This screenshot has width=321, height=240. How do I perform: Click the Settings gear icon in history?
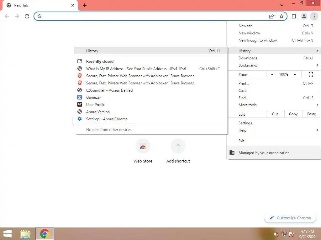tap(80, 119)
